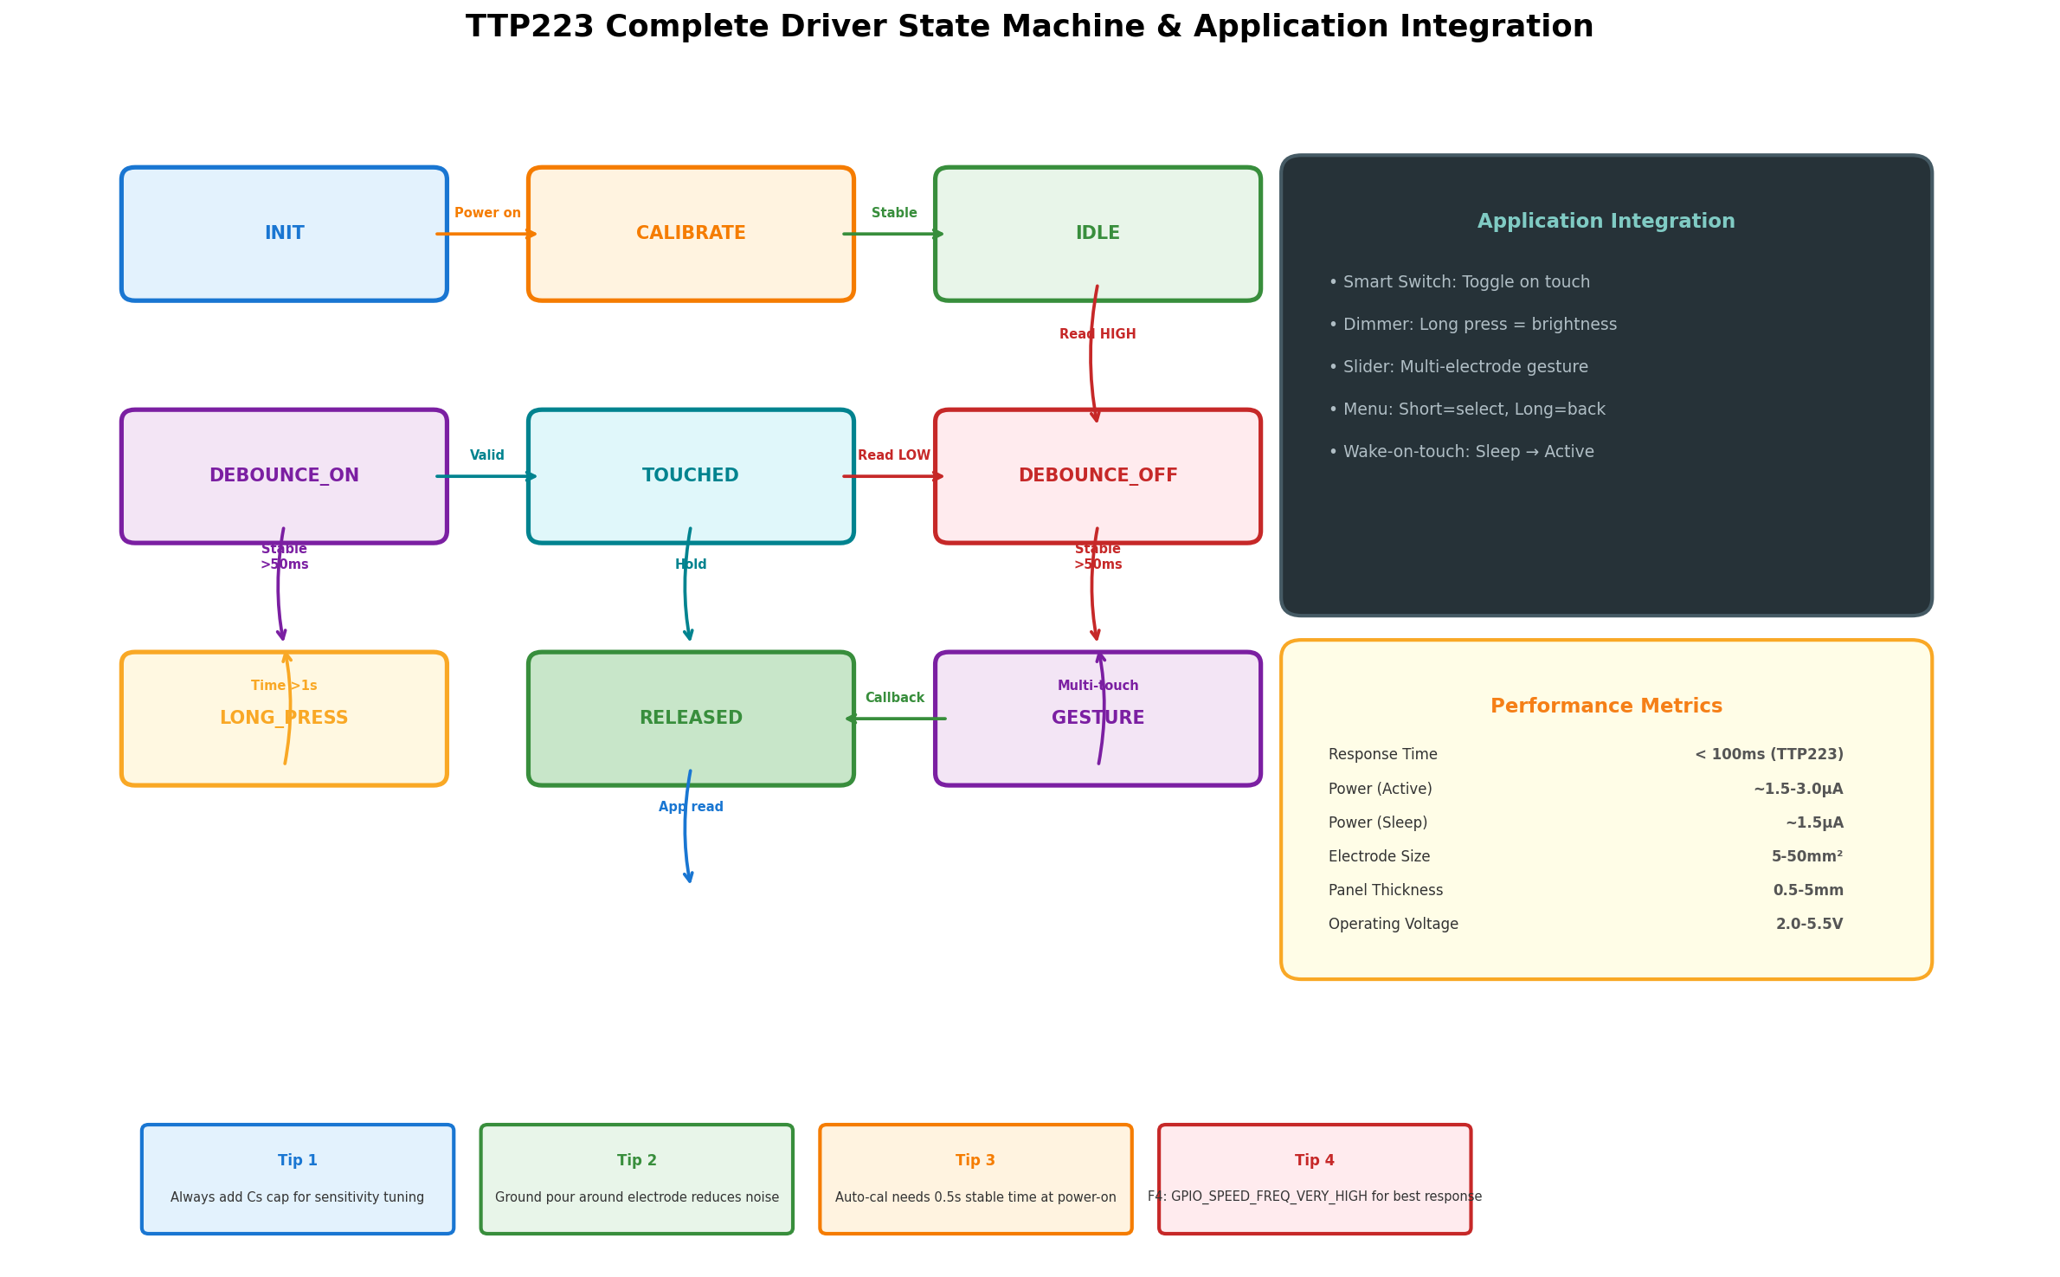Click 'Slider: Multi-electrode gesture' bullet
2060x1277 pixels.
pos(1458,367)
